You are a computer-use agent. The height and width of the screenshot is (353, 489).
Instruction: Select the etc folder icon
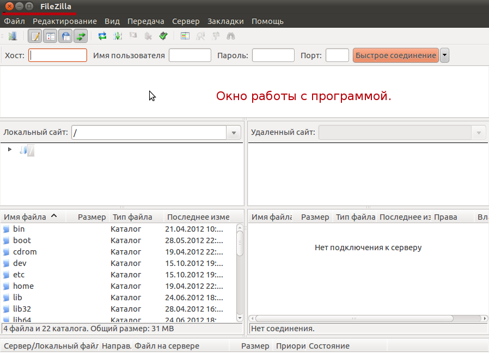(6, 275)
